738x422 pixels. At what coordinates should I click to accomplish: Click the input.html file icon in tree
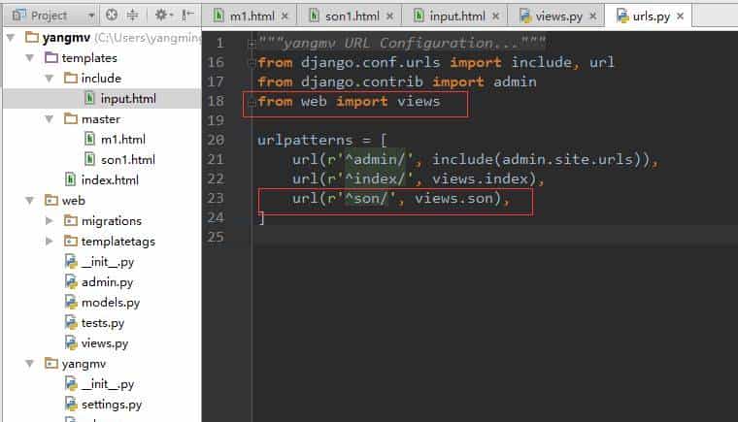89,98
